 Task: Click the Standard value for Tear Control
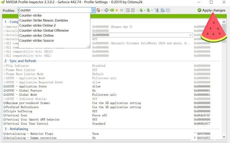(x=99, y=124)
